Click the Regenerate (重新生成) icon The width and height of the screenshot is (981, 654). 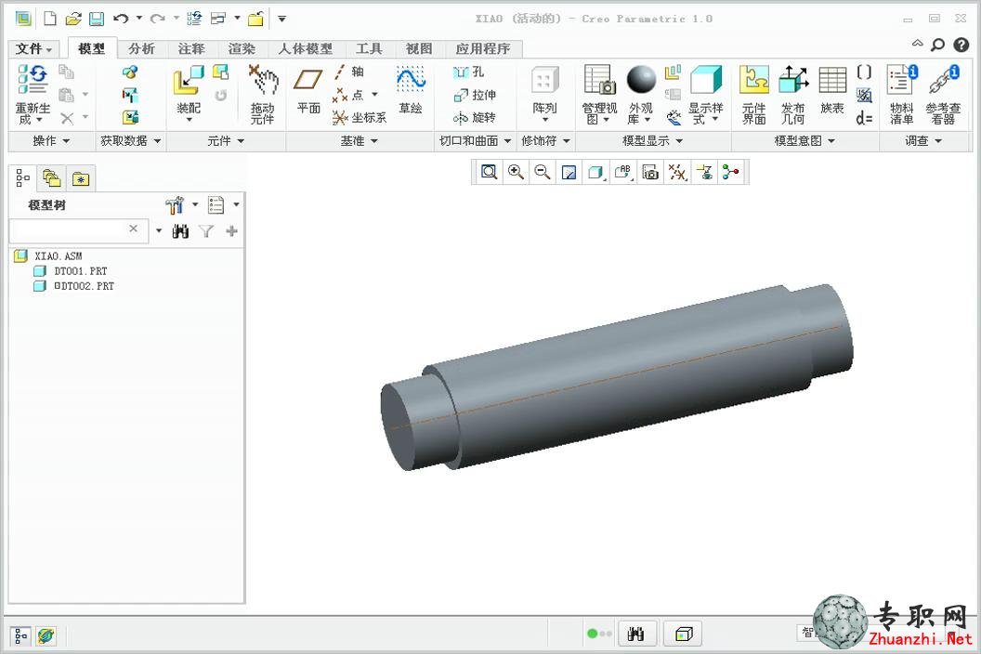pyautogui.click(x=33, y=80)
